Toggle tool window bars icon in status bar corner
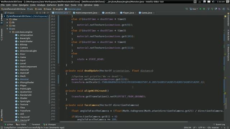Image resolution: width=230 pixels, height=129 pixels. tap(1, 128)
